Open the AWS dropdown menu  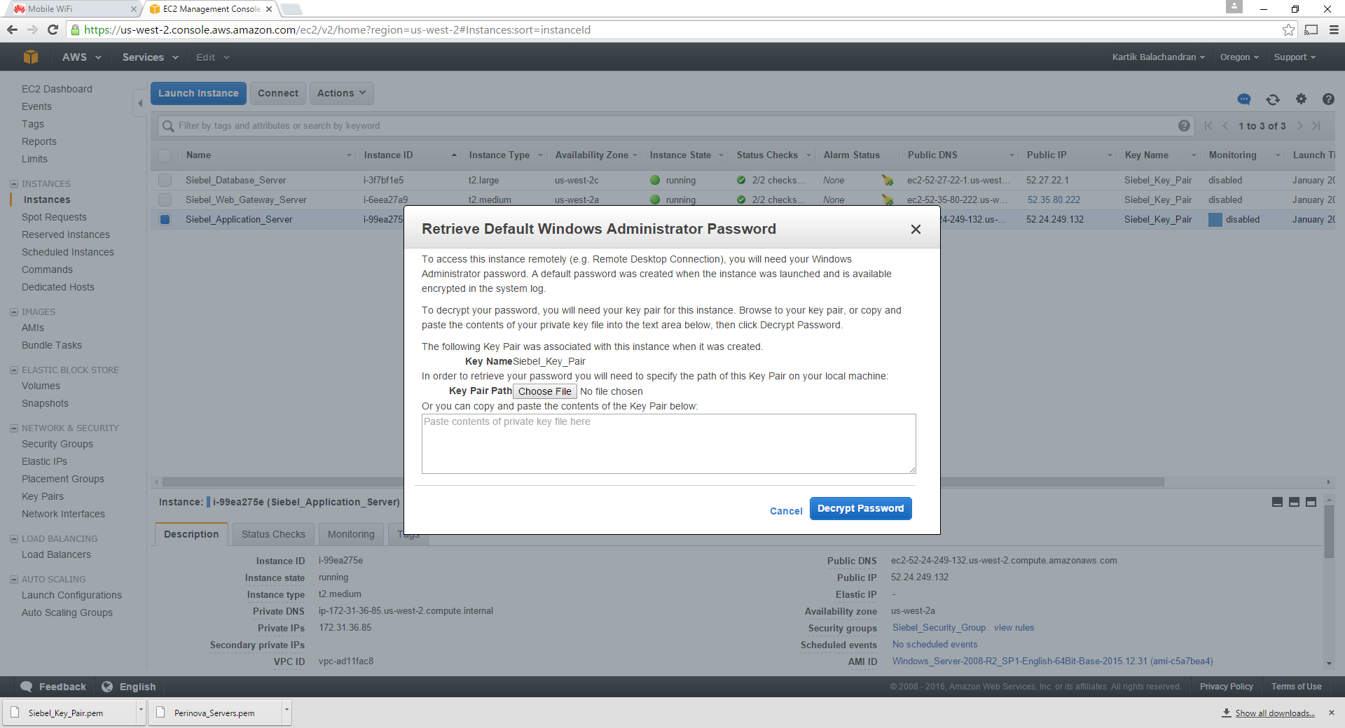pyautogui.click(x=81, y=57)
